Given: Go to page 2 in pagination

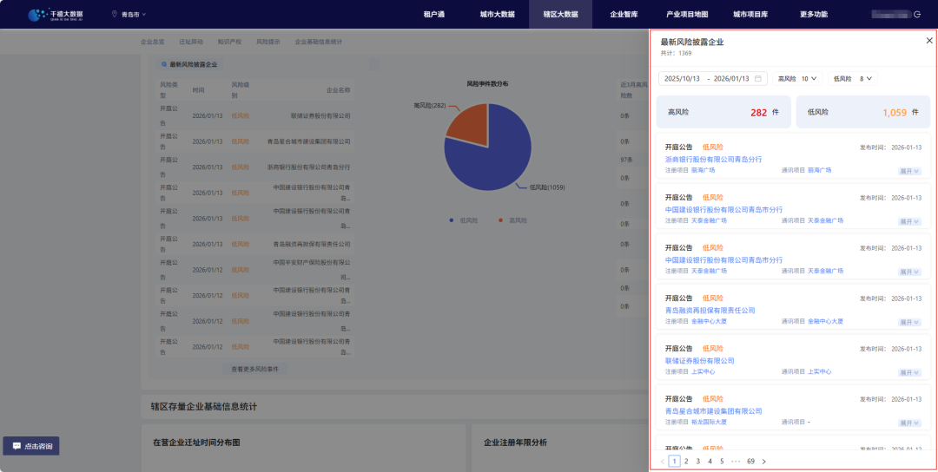Looking at the screenshot, I should [686, 462].
